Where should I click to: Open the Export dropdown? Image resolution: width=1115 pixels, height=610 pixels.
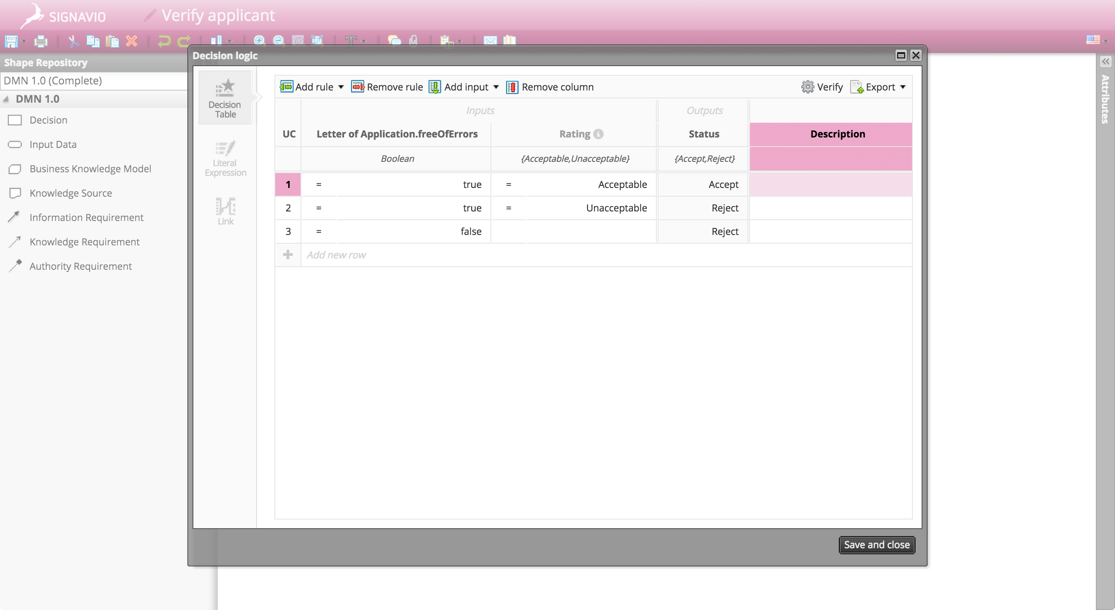[878, 87]
